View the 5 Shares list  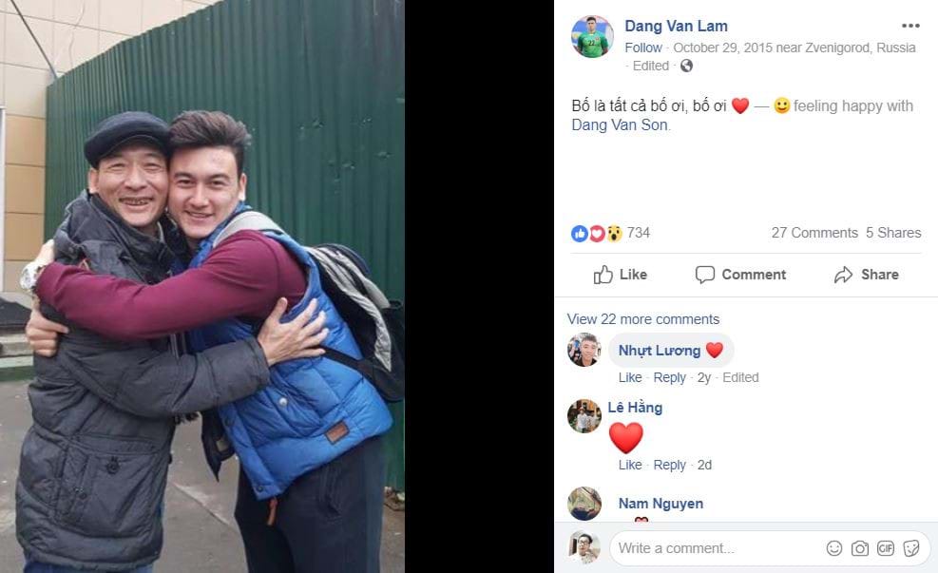click(x=893, y=233)
